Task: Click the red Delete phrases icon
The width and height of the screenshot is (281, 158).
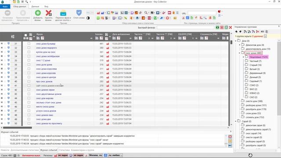Action: point(48,13)
